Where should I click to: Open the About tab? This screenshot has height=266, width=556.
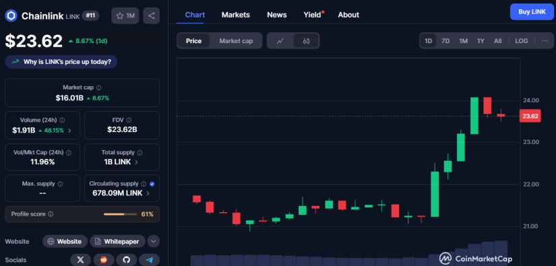tap(348, 15)
